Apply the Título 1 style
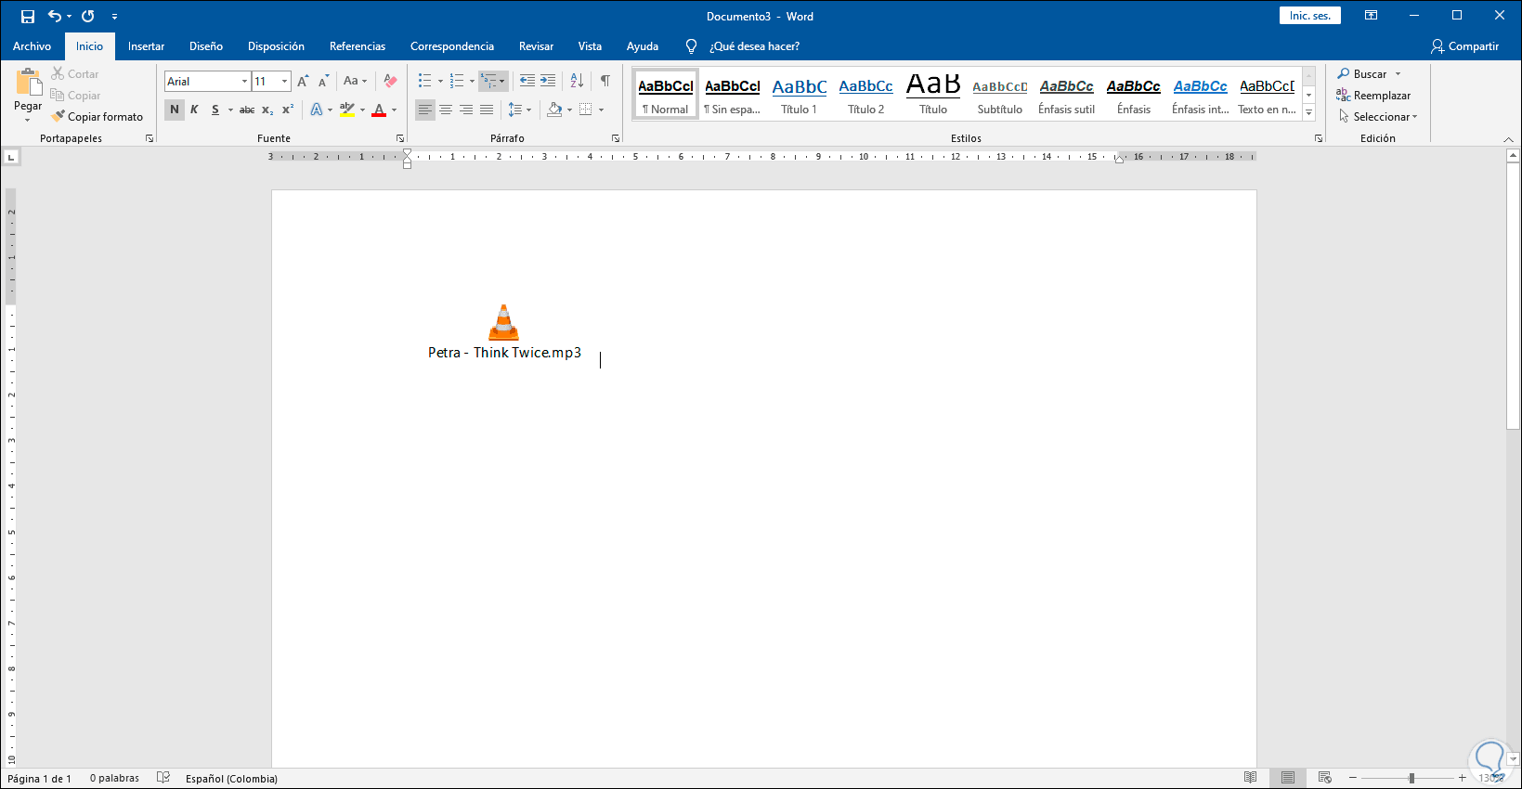The height and width of the screenshot is (789, 1522). (x=800, y=95)
